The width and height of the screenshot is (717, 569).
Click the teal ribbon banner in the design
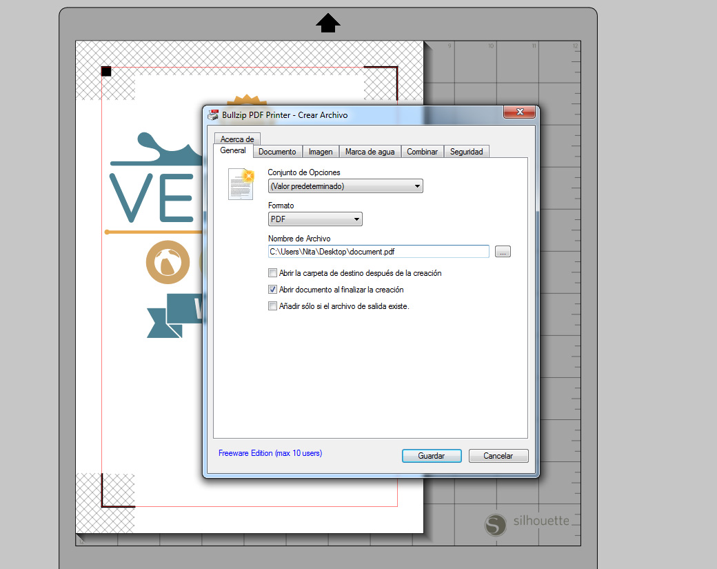click(x=176, y=316)
